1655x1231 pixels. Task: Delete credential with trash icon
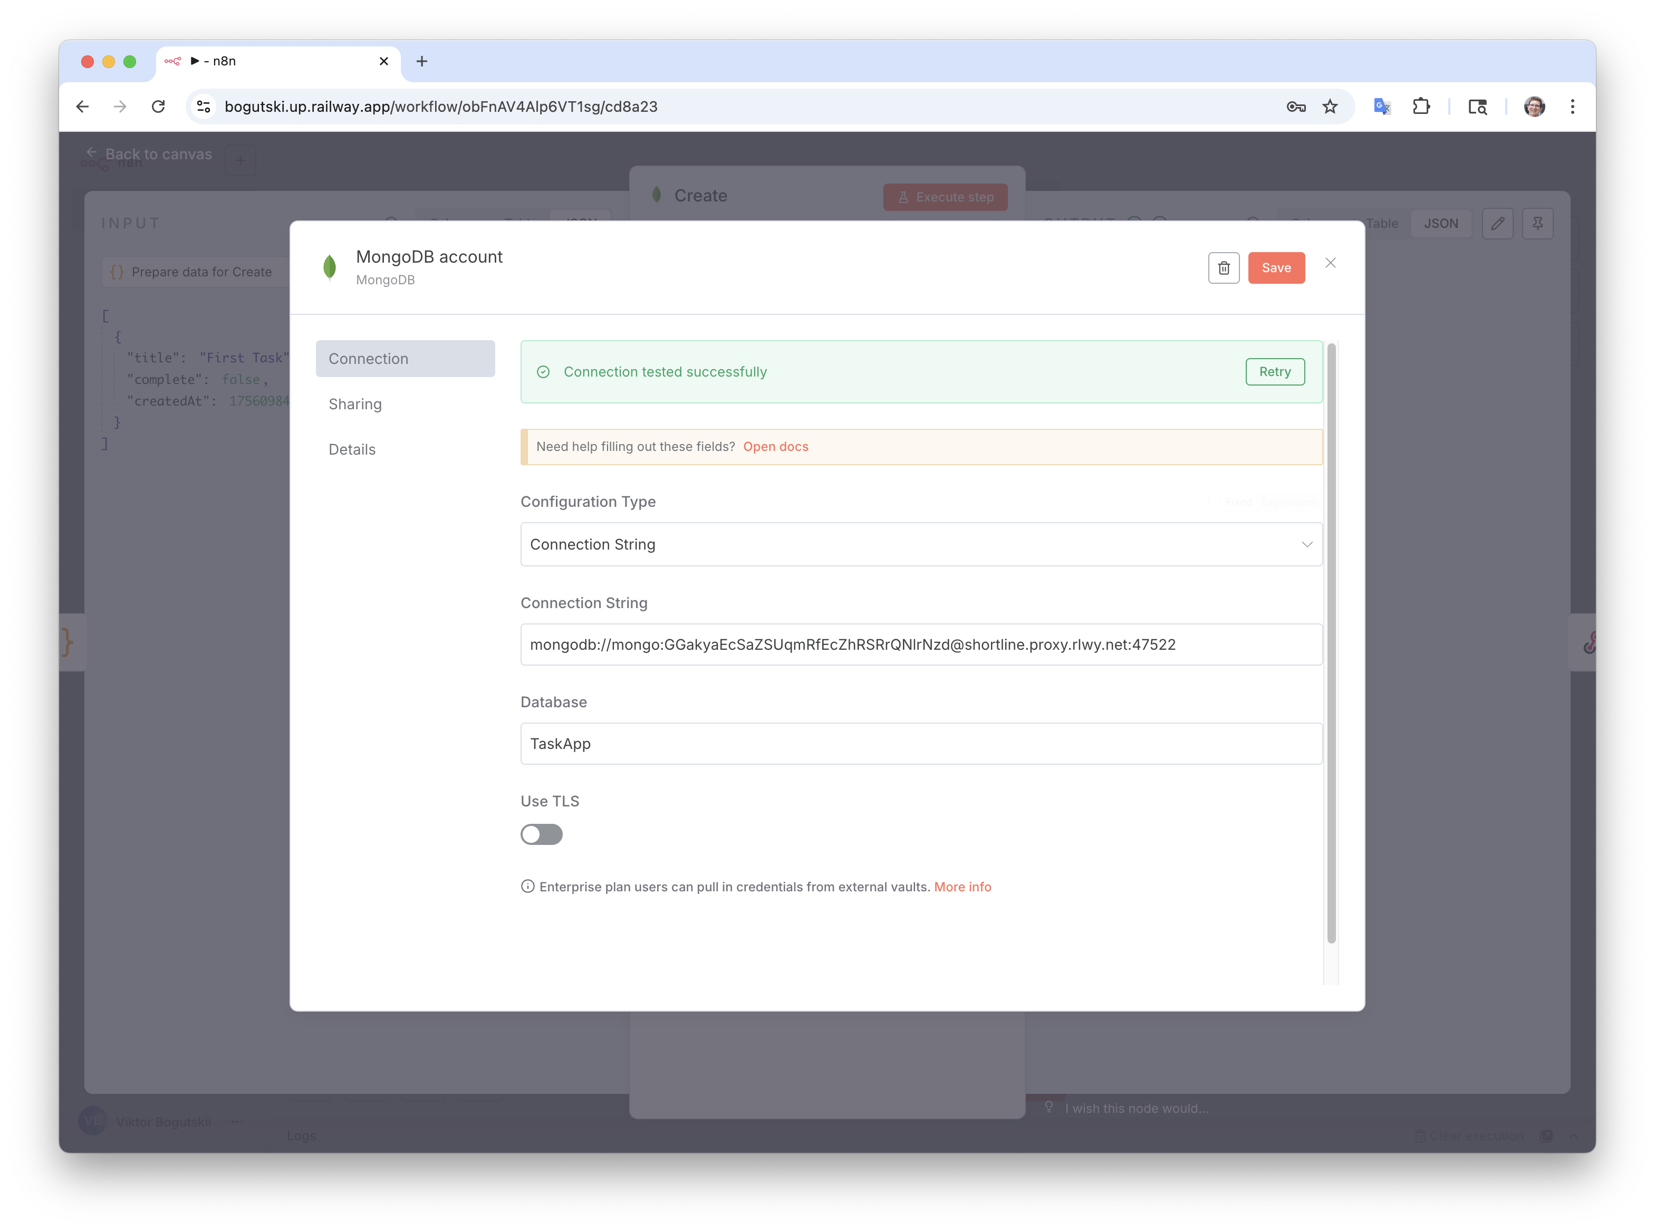click(x=1224, y=268)
